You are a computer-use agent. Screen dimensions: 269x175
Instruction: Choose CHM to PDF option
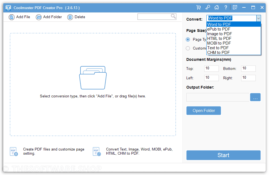[234, 53]
